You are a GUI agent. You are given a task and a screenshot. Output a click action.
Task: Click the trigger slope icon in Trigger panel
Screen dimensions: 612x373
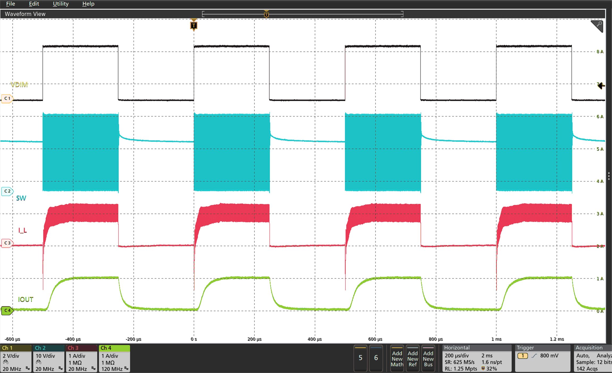[x=534, y=356]
